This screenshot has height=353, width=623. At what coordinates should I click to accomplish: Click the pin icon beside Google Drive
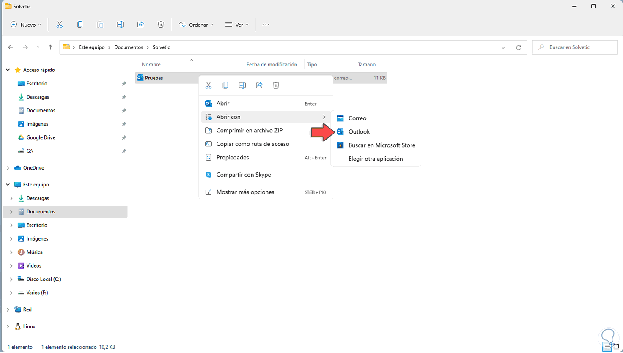coord(124,138)
